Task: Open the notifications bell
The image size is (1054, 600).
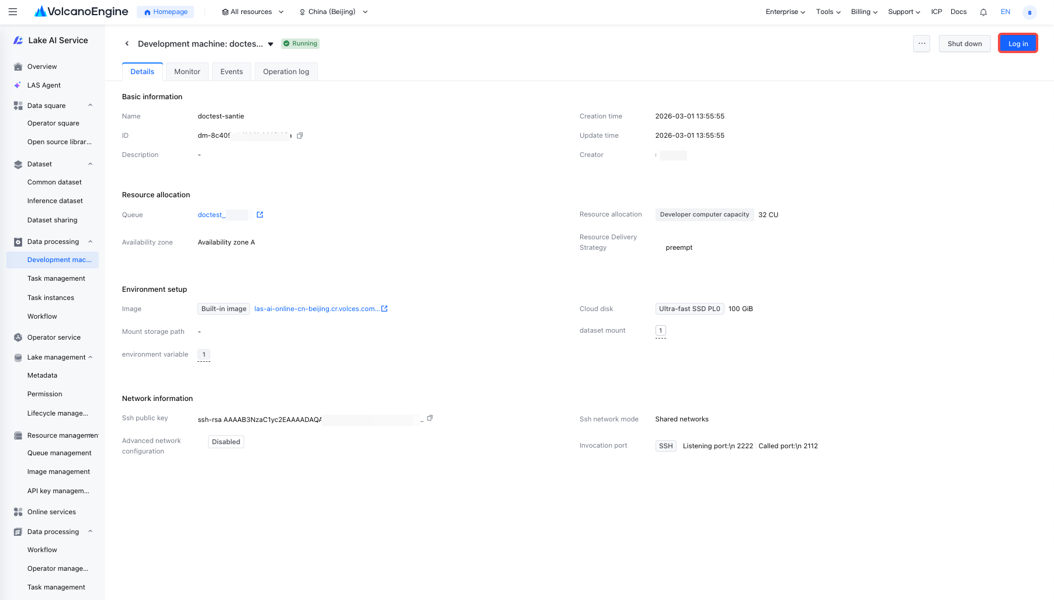Action: pos(983,12)
